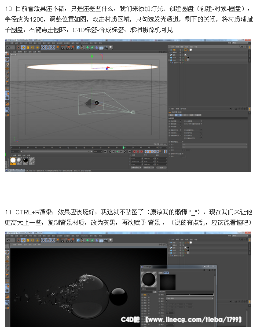Click the Cube primitive icon in step 10 toolbar

78,48
